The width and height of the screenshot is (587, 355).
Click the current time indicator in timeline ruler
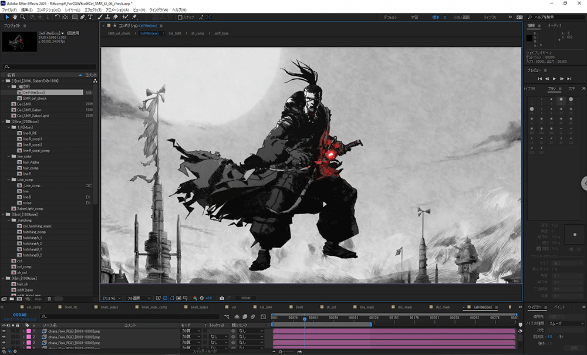(x=305, y=319)
